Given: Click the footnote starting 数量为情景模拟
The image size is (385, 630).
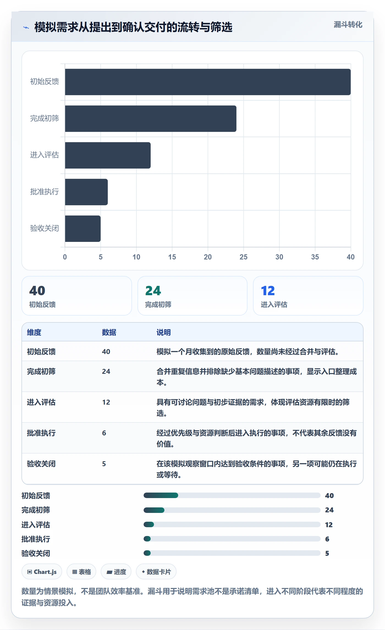Looking at the screenshot, I should (192, 597).
